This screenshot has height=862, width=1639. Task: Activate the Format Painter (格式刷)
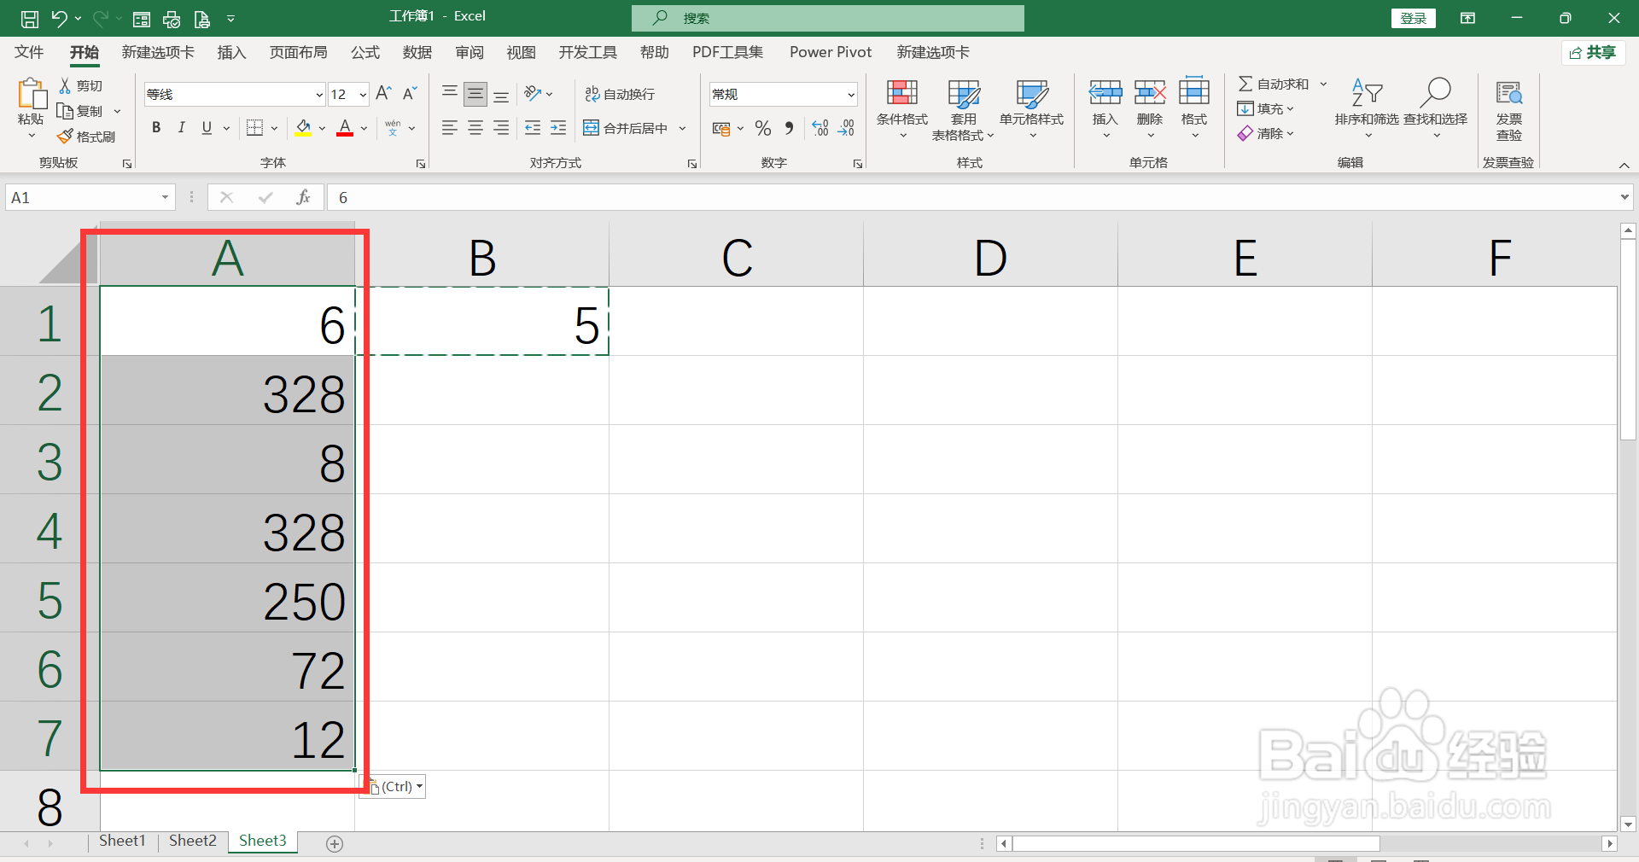86,137
